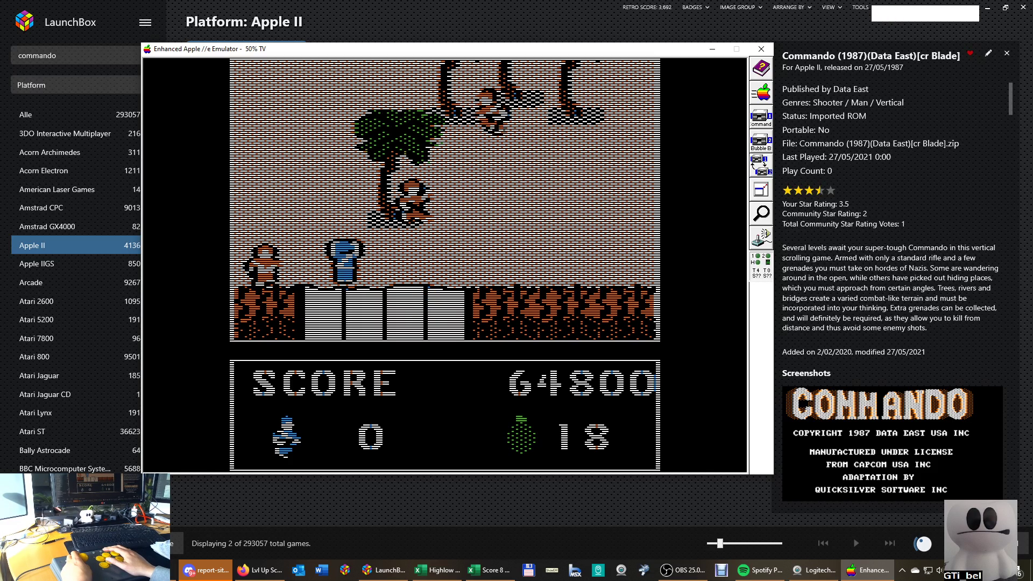
Task: Click the magnifier debugger icon
Action: 761,214
